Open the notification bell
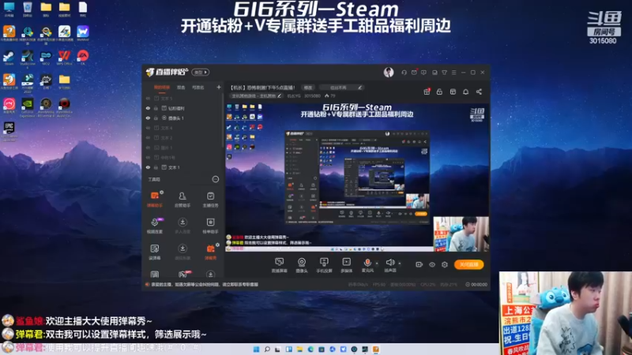The width and height of the screenshot is (632, 355). 465,92
